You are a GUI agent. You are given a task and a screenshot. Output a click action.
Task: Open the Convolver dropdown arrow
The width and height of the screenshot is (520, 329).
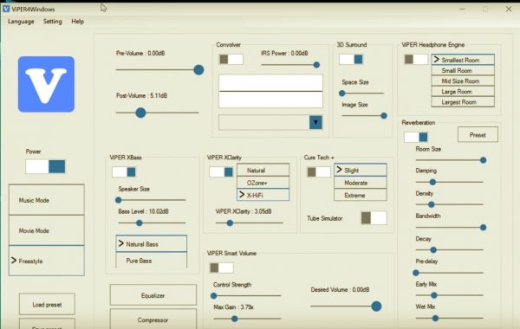(x=315, y=122)
